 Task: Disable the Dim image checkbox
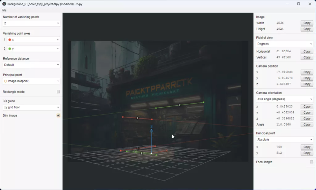[58, 115]
